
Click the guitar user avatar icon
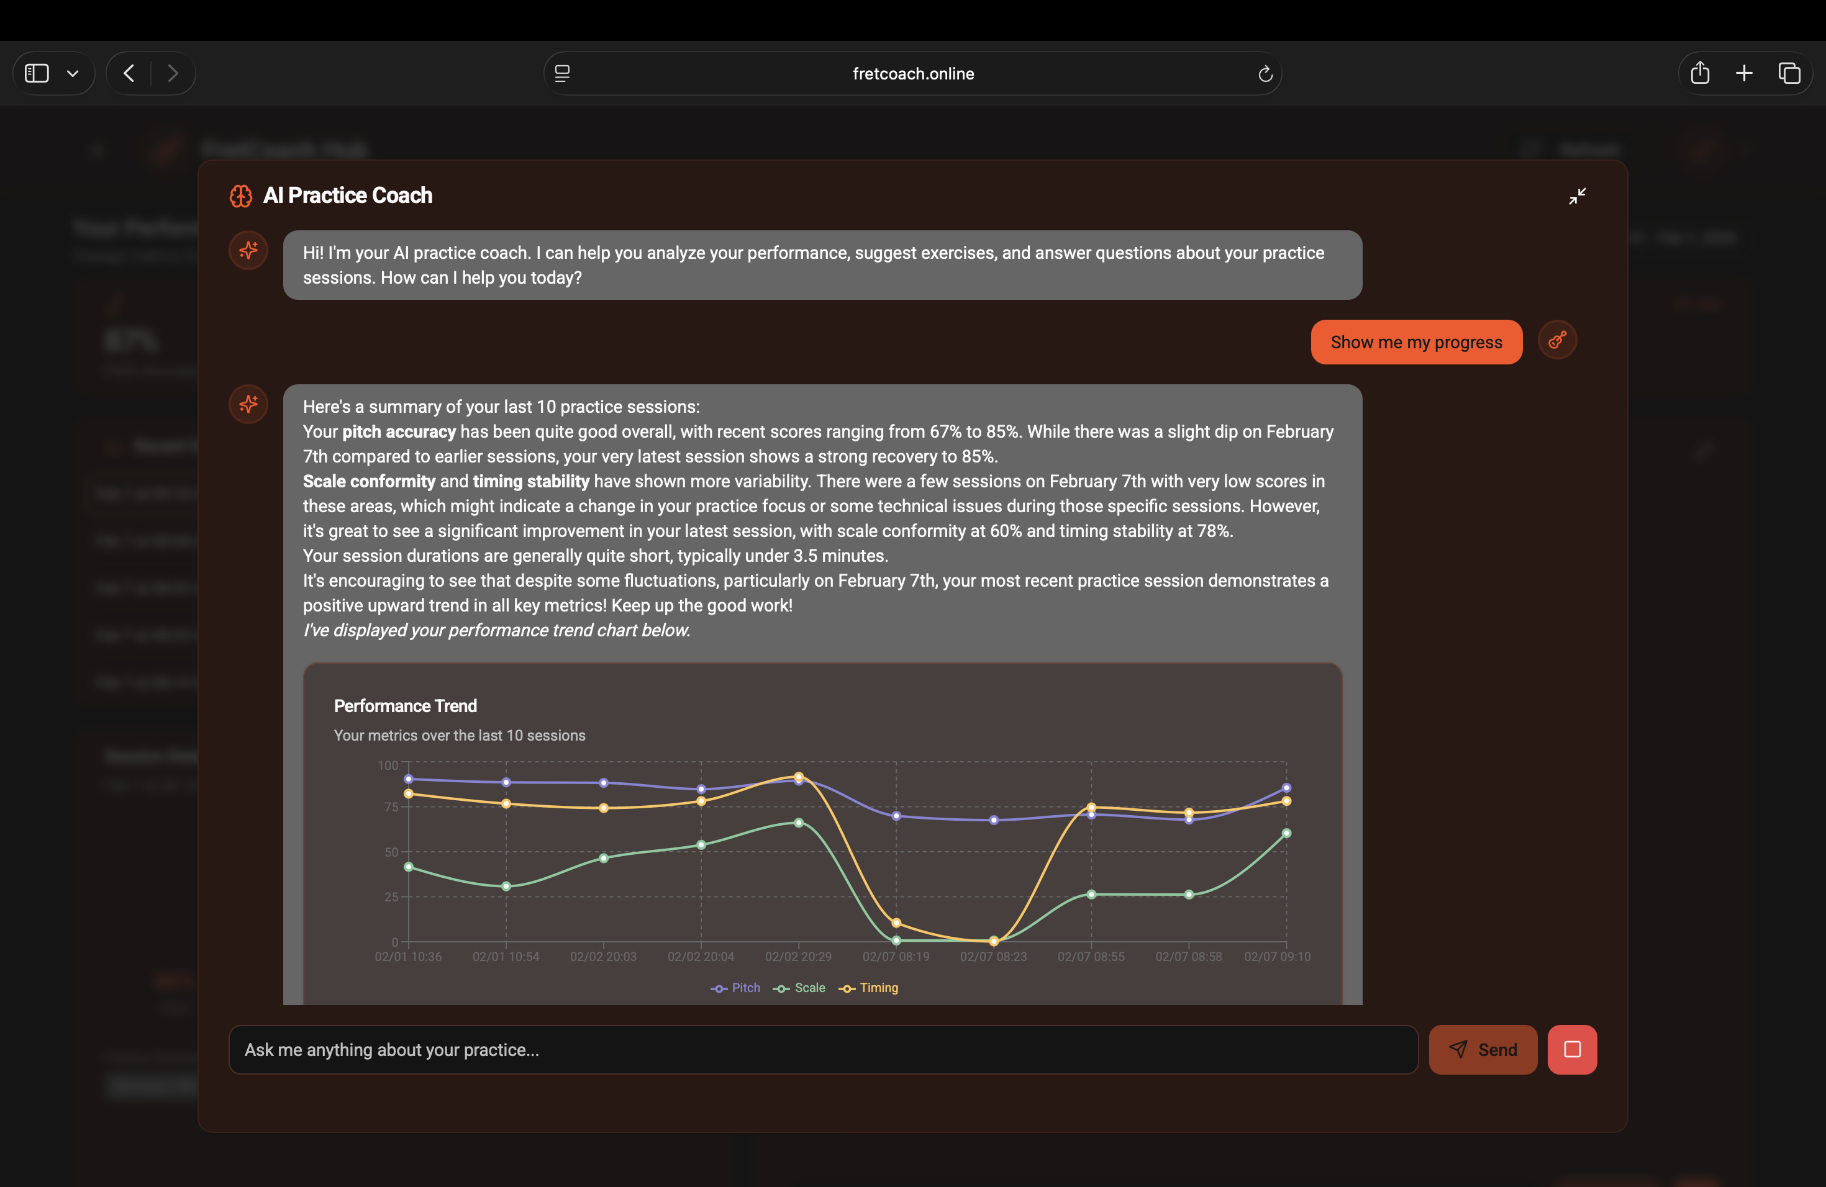[x=1556, y=340]
